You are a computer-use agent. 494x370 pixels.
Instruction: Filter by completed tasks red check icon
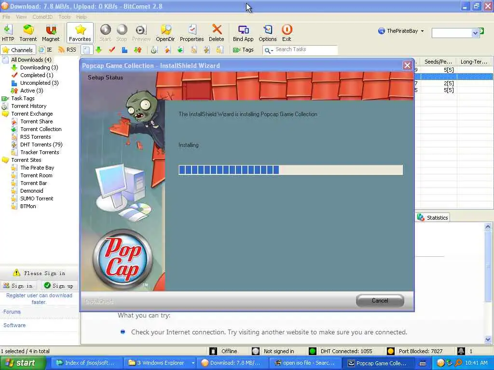[x=112, y=50]
